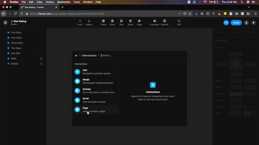Choose the Overlay interaction
This screenshot has height=145, width=259.
[96, 91]
